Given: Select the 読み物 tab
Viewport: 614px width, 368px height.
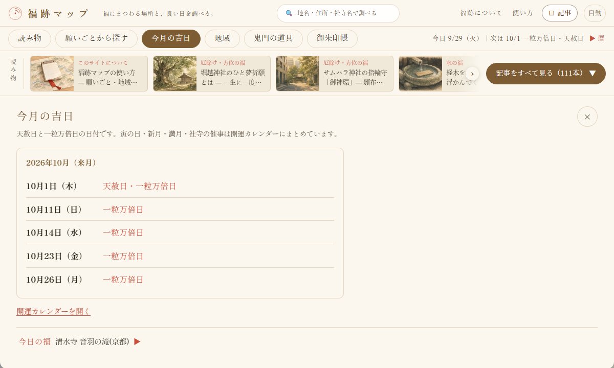Looking at the screenshot, I should (x=30, y=38).
